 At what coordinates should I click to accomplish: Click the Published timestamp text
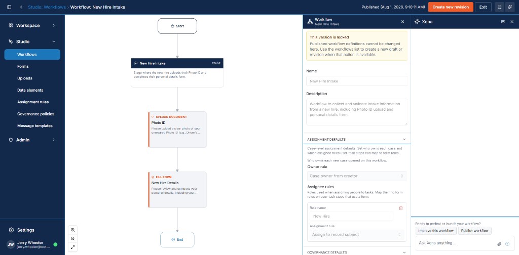393,7
